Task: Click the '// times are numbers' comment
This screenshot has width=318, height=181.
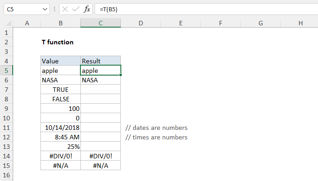Action: click(x=156, y=137)
